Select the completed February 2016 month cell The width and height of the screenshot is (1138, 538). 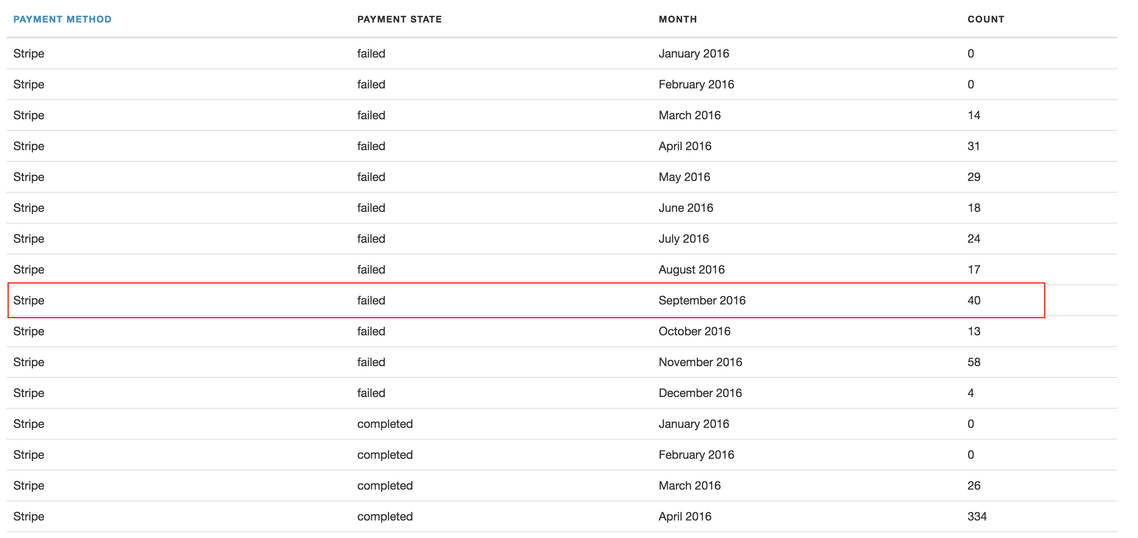coord(696,455)
